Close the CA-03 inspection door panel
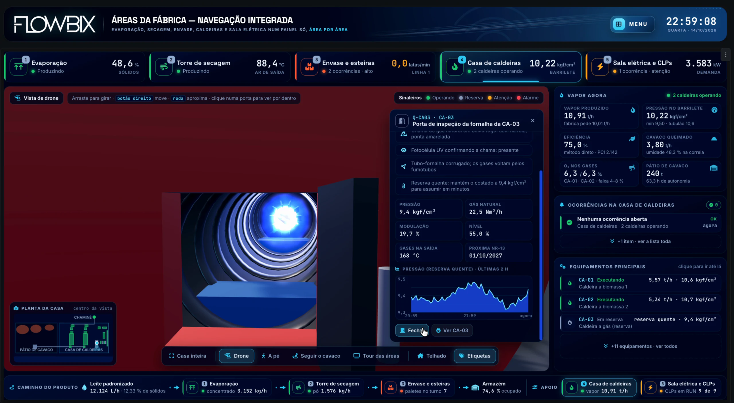The height and width of the screenshot is (403, 734). 532,121
